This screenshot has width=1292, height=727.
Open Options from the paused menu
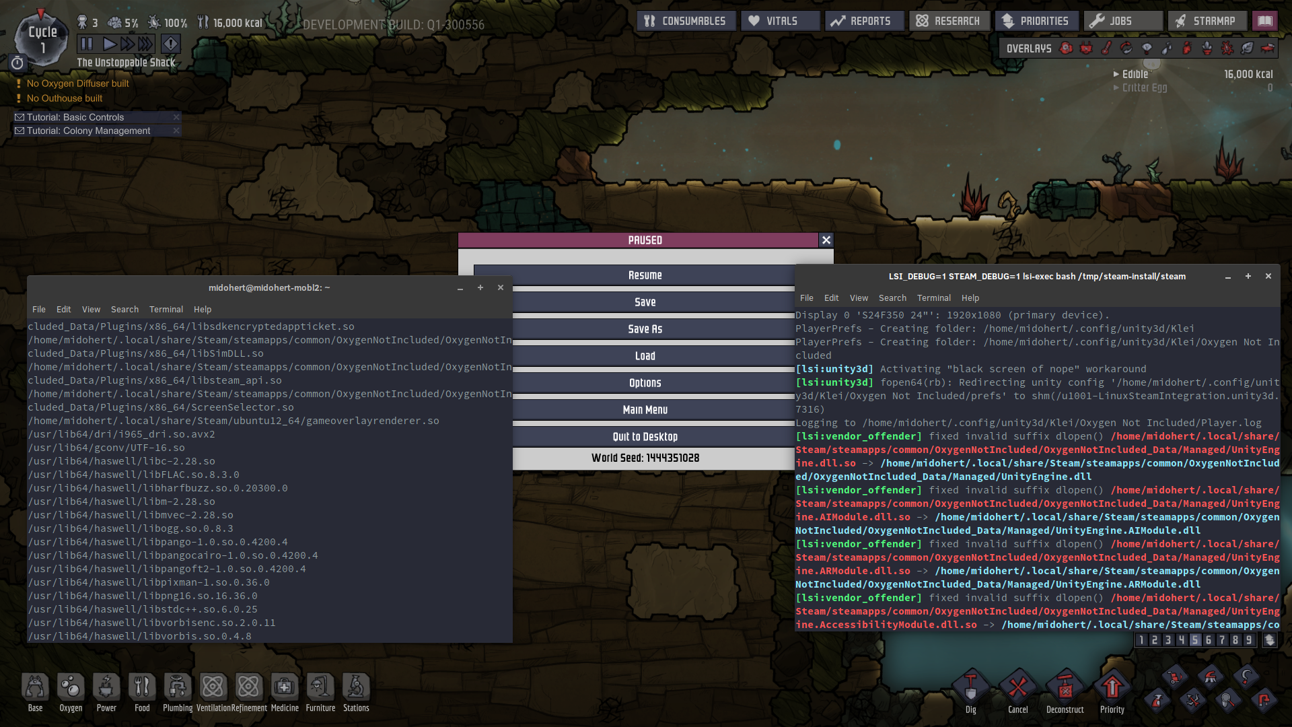645,383
